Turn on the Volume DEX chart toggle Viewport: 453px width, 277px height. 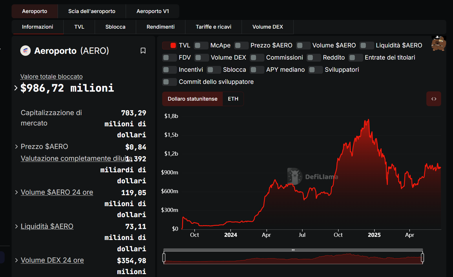pos(202,58)
